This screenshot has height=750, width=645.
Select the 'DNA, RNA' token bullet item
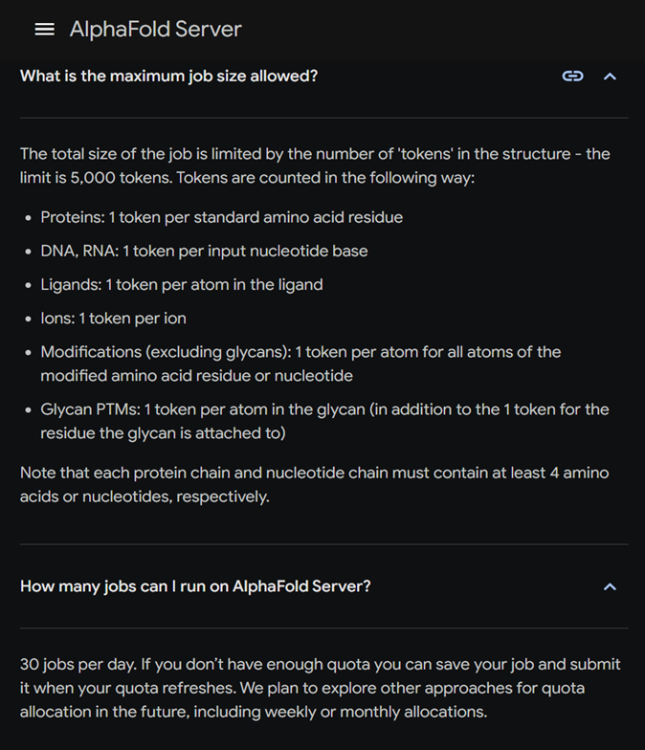click(x=204, y=251)
